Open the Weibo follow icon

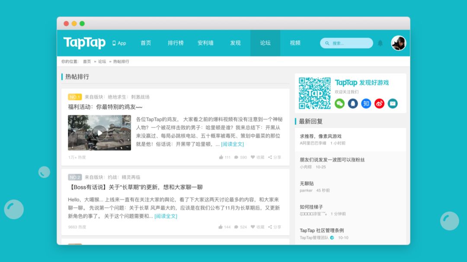(379, 104)
